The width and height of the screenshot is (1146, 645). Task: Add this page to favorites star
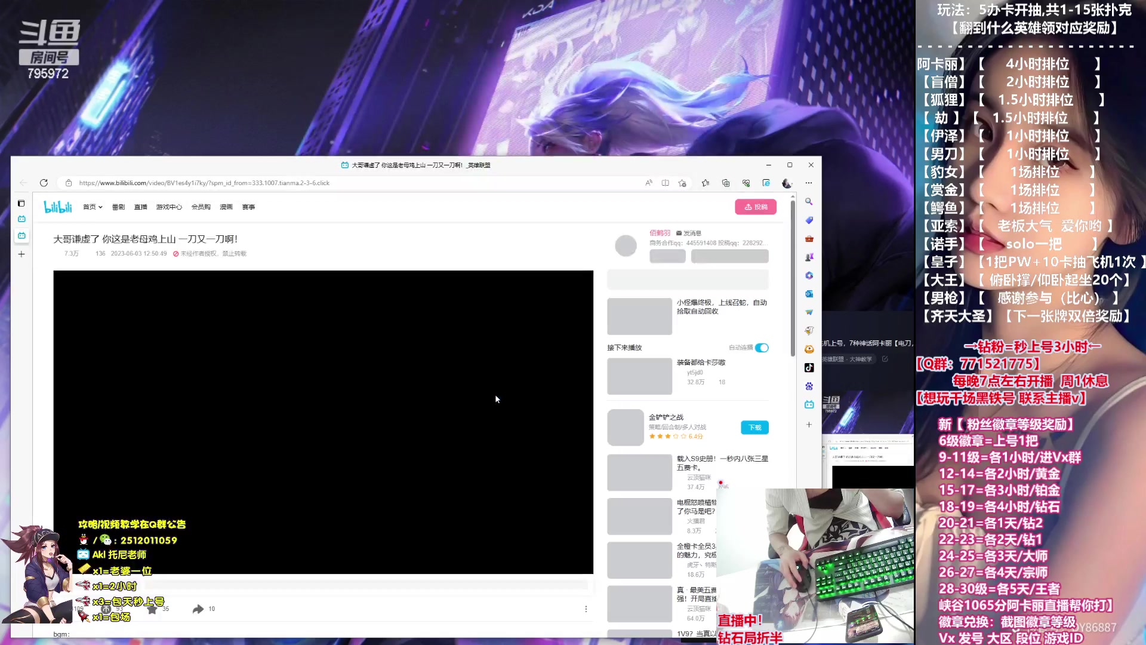(x=682, y=183)
